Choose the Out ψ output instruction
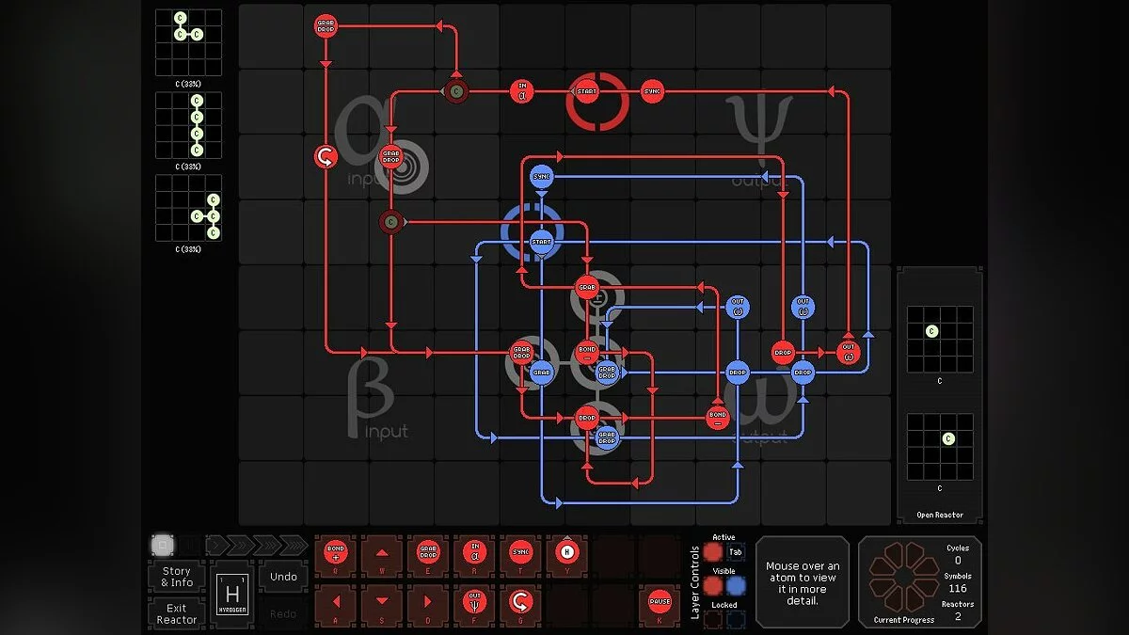Viewport: 1129px width, 635px height. [473, 602]
